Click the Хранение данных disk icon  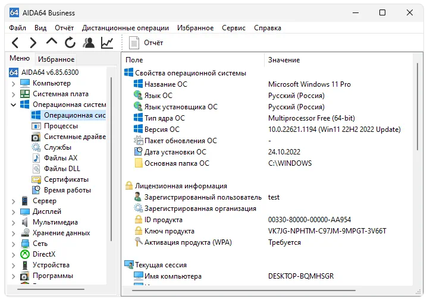coord(25,233)
